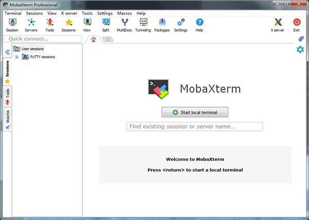Select the User sessions folder icon

point(16,49)
